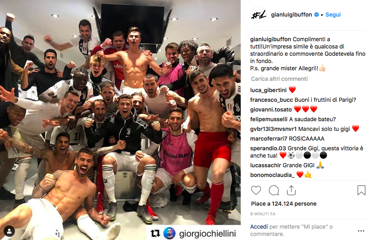Open sperandio.03's profile from the comment
The height and width of the screenshot is (240, 375).
click(268, 148)
